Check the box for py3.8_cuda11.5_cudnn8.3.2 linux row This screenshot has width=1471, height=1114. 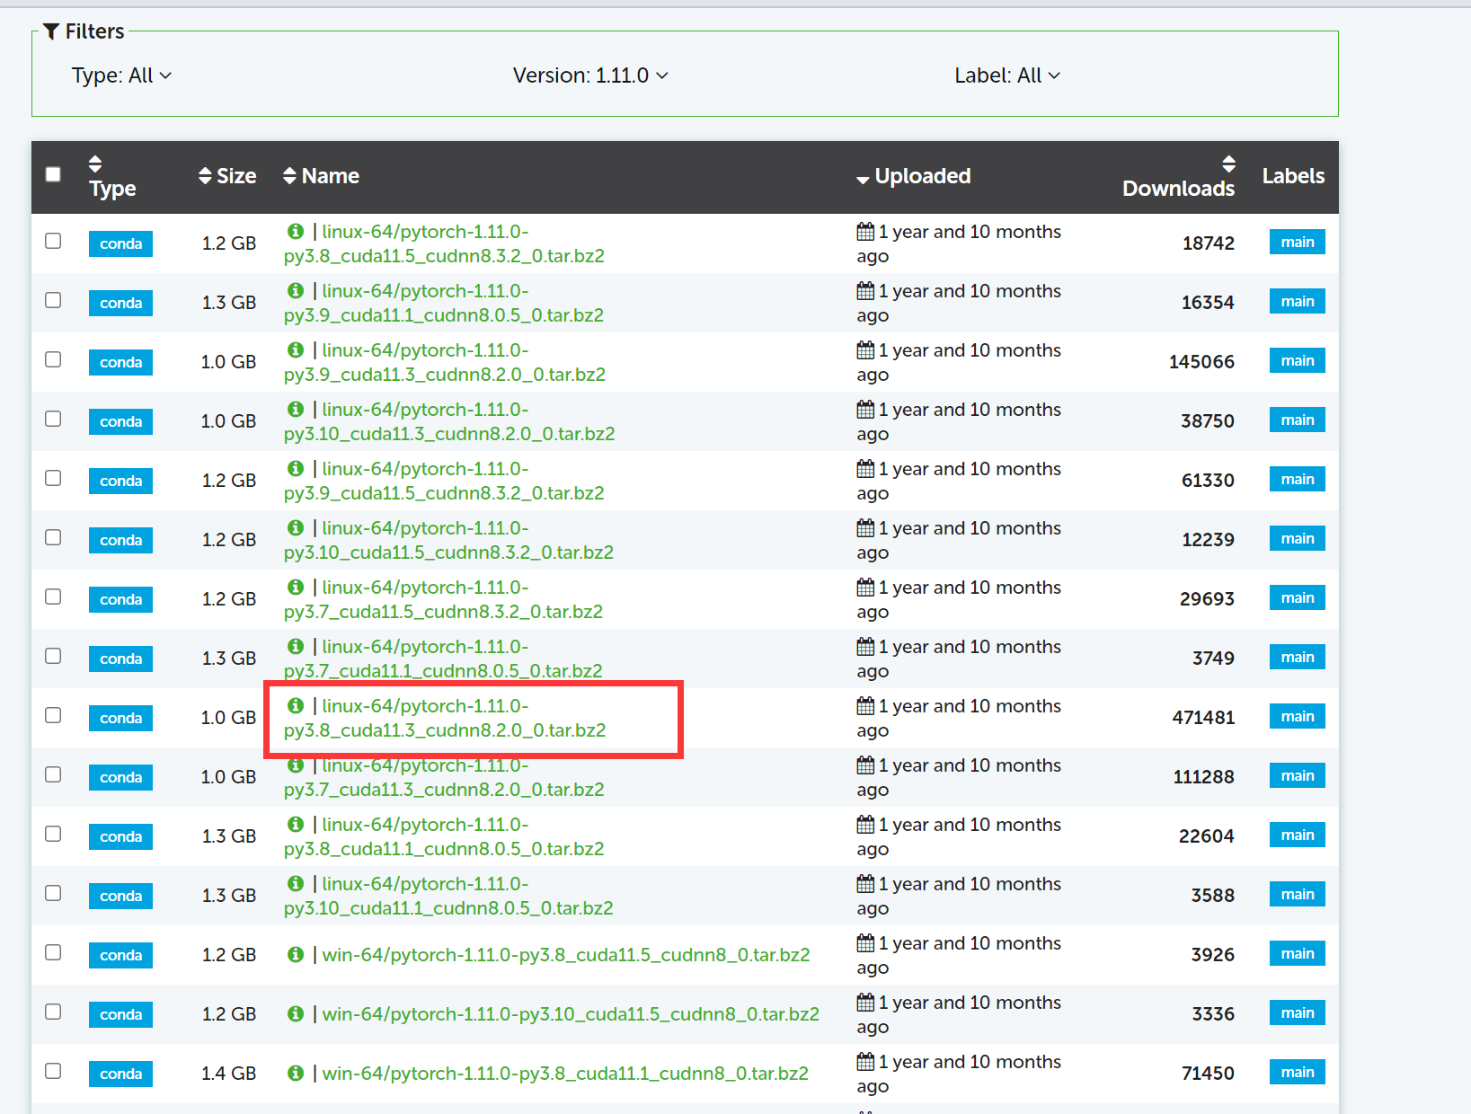point(53,241)
